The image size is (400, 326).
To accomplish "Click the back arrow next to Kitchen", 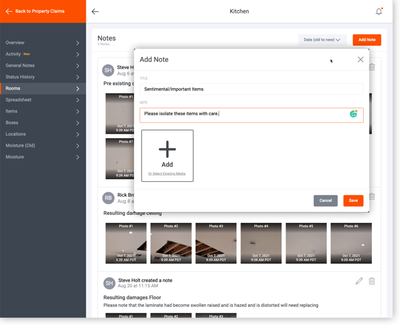I will click(95, 11).
